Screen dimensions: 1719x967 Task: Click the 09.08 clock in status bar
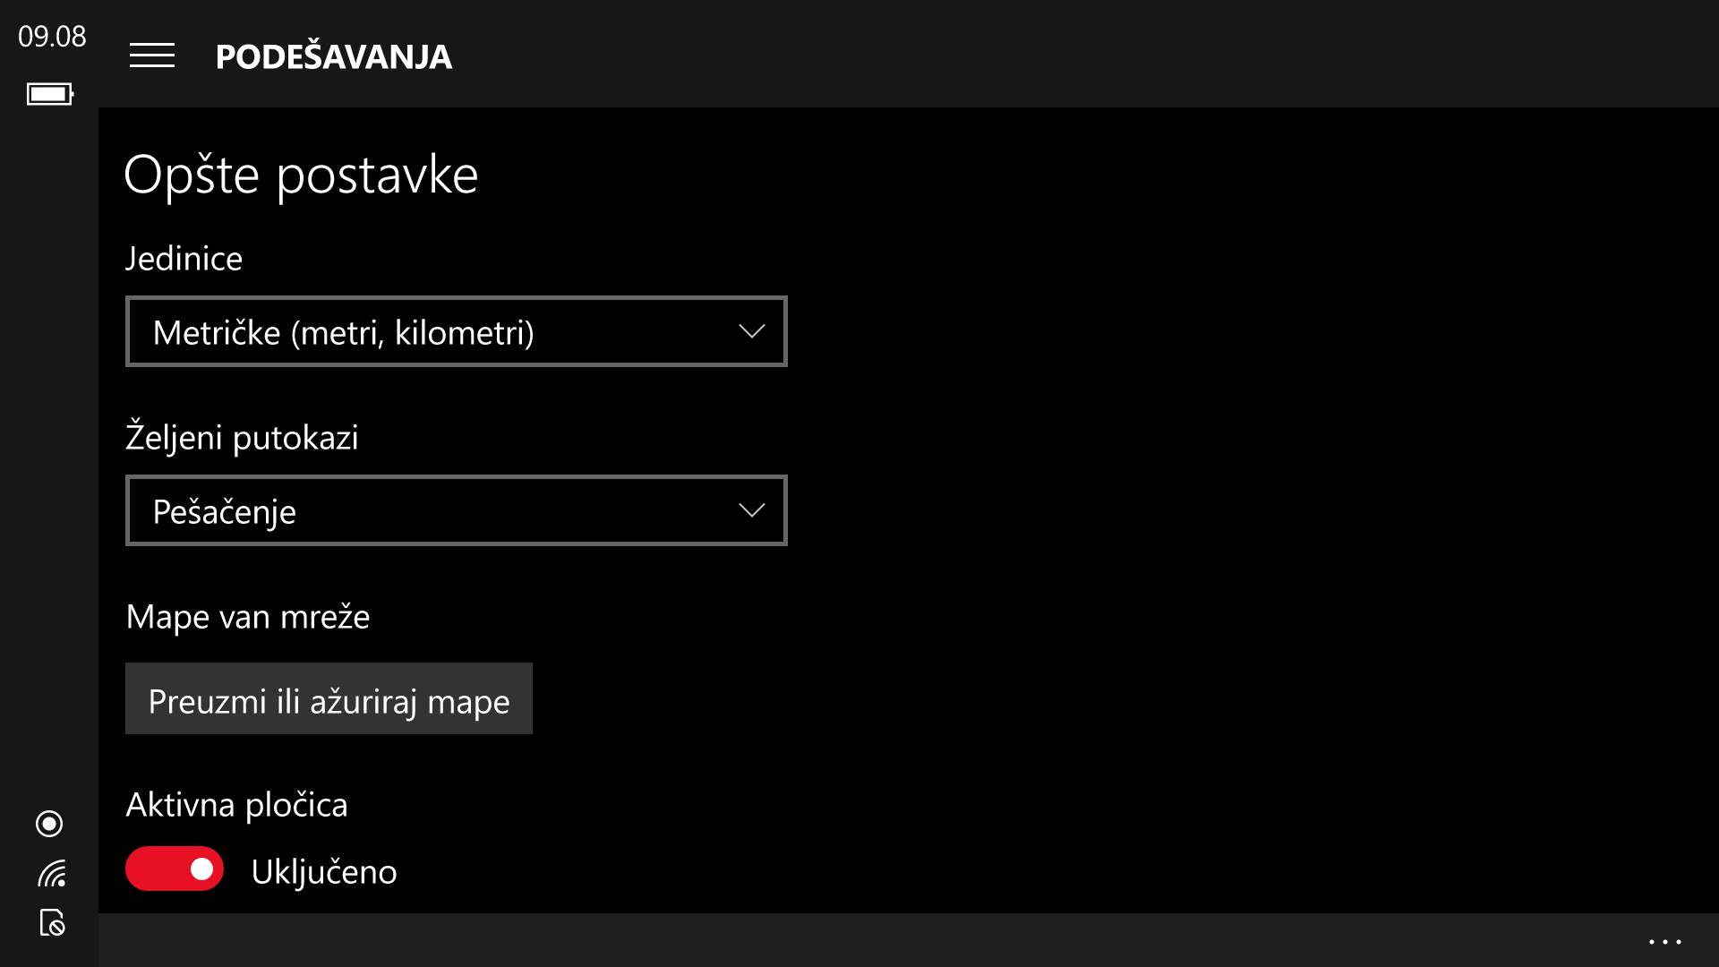tap(52, 37)
